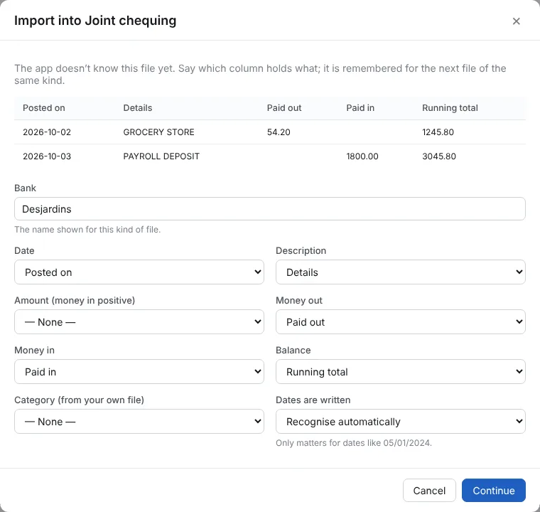Expand the Amount (money in positive) dropdown
The width and height of the screenshot is (540, 512).
click(139, 321)
